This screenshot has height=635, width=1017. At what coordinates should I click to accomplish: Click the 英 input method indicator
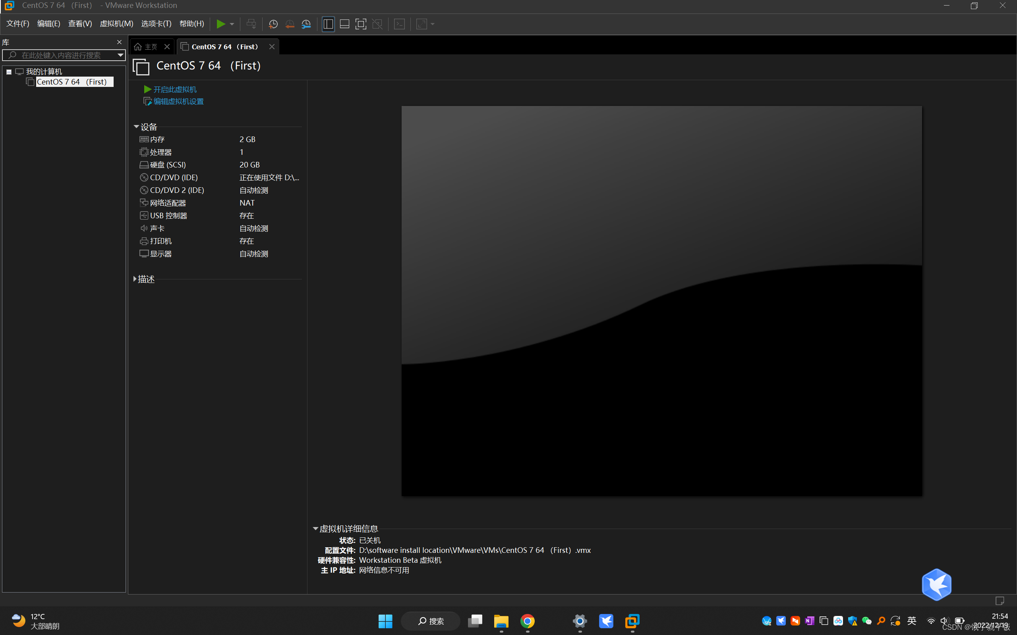click(x=912, y=621)
